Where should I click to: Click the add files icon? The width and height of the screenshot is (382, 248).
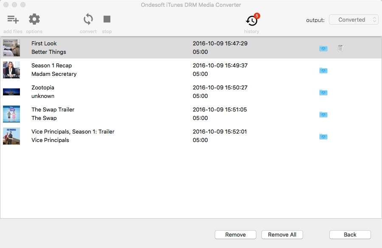[13, 19]
